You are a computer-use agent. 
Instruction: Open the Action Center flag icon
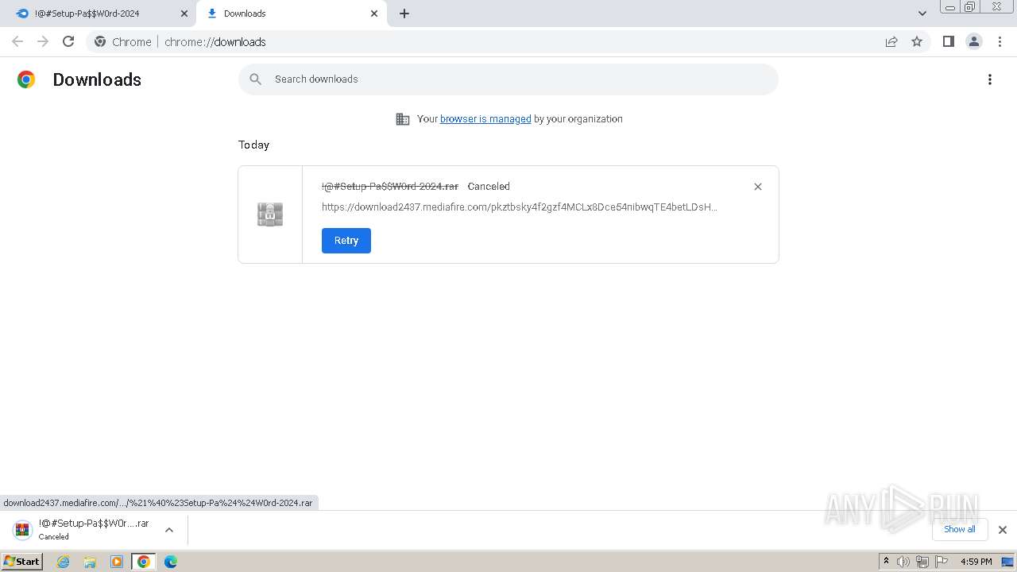pos(942,562)
